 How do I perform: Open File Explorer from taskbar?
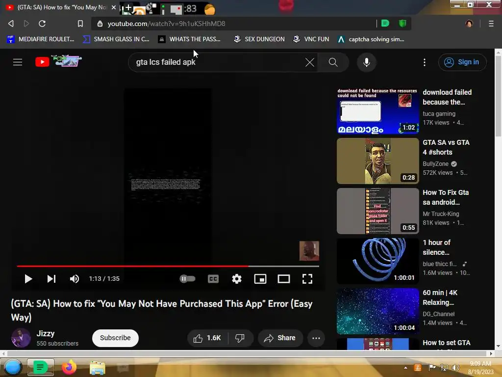[x=97, y=368]
